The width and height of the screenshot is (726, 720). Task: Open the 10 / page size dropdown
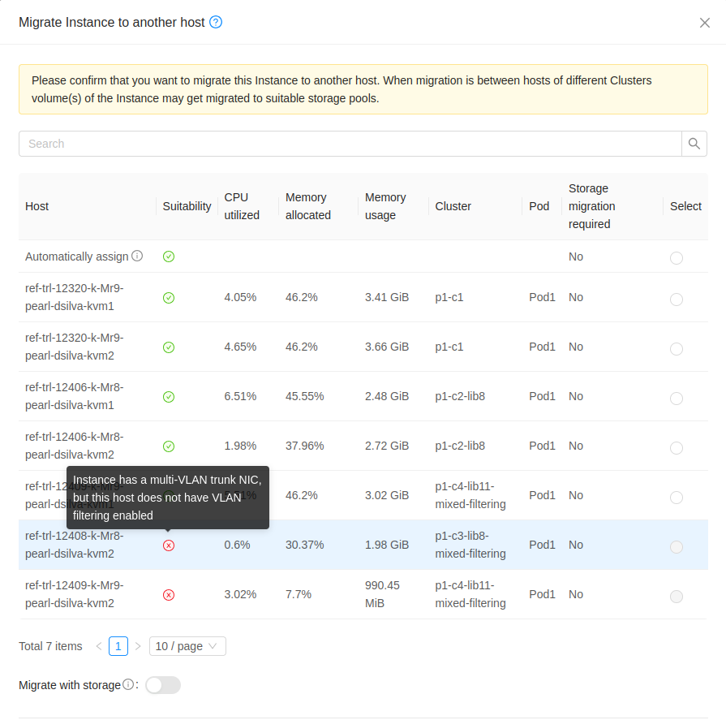[187, 646]
